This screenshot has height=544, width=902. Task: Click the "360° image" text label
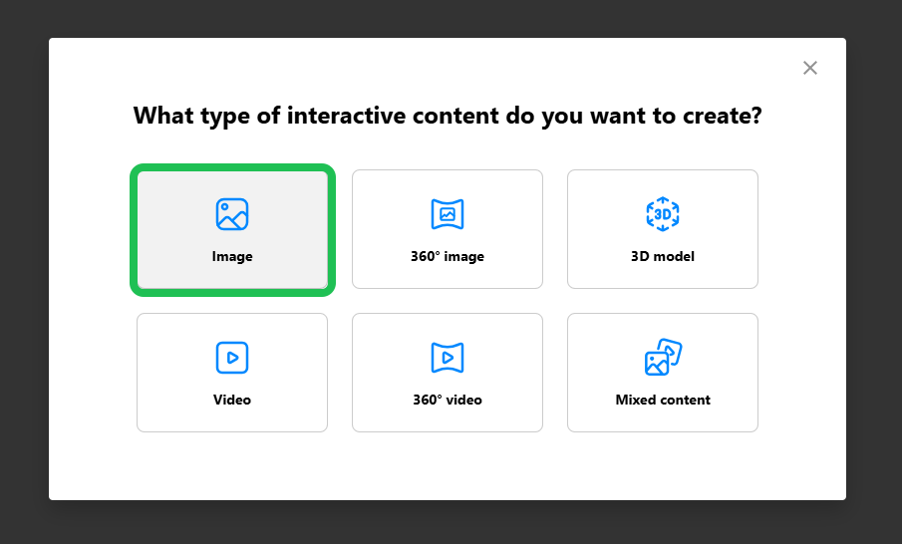(448, 257)
